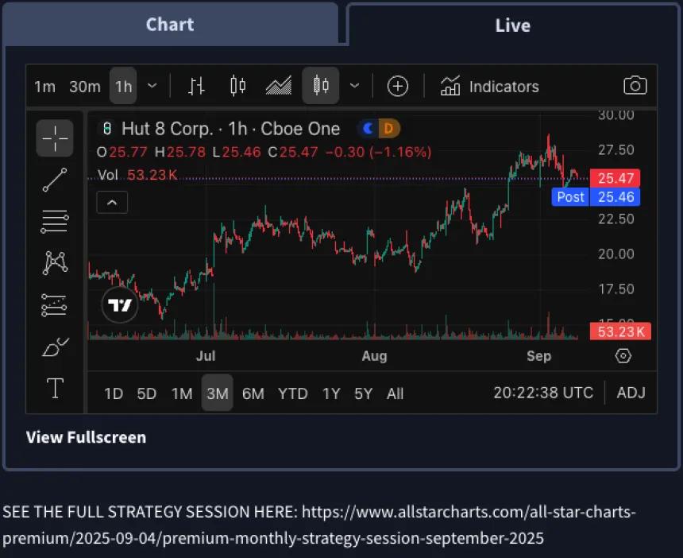Screen dimensions: 683x558
Task: Set interval to 30m
Action: click(x=84, y=87)
